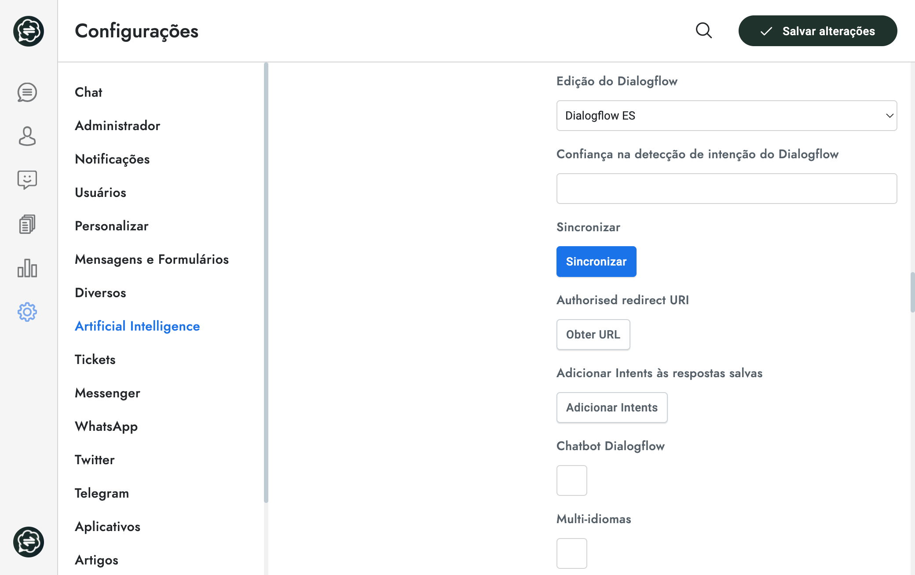This screenshot has height=575, width=915.
Task: Open the Diversos settings section
Action: point(100,293)
